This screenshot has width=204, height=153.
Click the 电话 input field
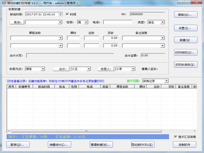pos(118,22)
